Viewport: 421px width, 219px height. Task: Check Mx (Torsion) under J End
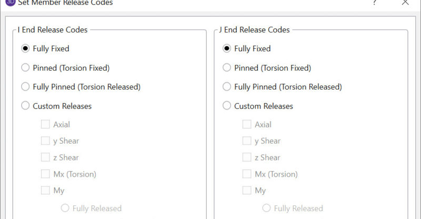247,174
